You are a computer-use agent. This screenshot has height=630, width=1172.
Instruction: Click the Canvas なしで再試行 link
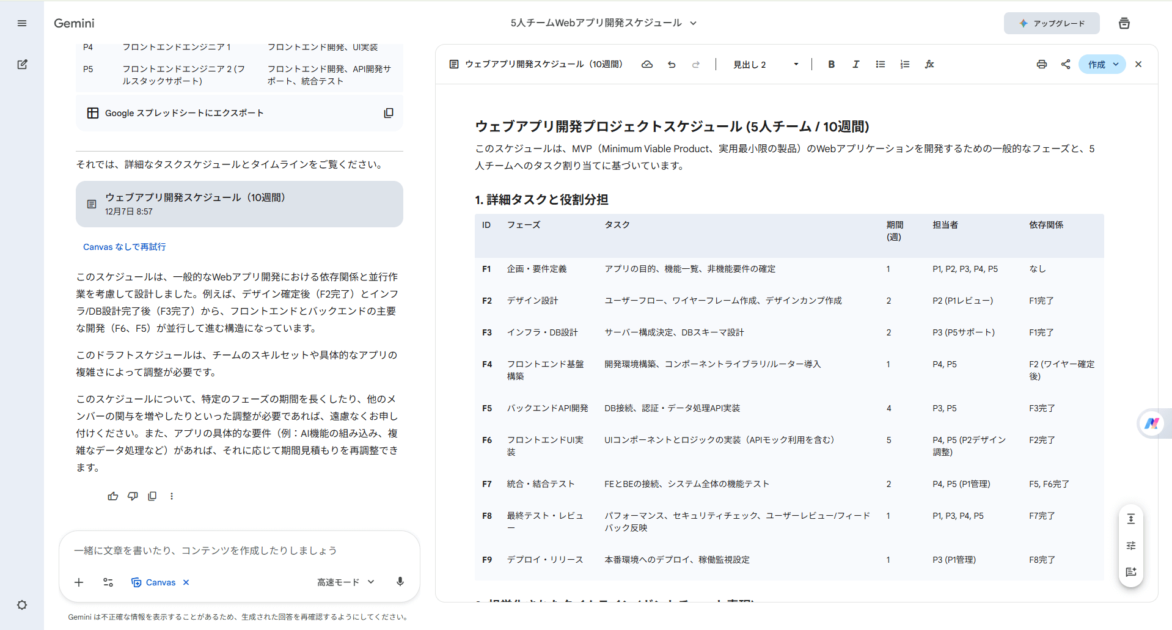pos(123,247)
